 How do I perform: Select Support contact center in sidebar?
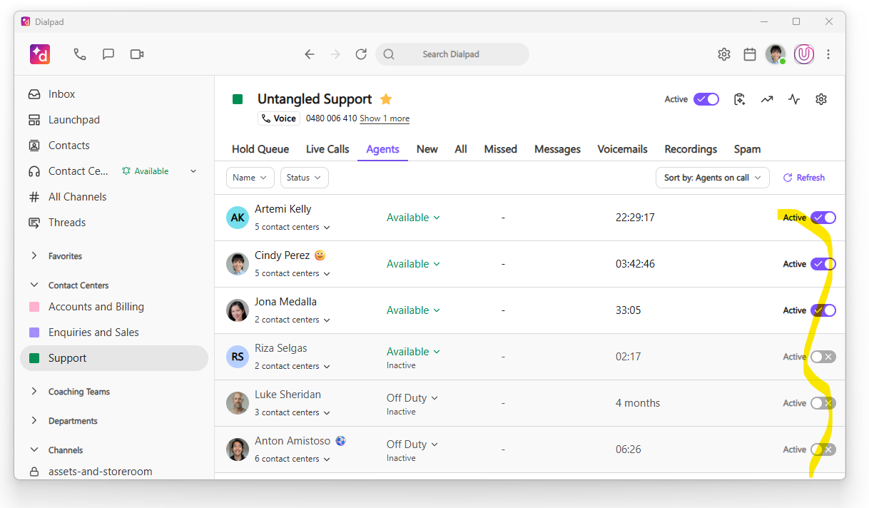coord(114,358)
